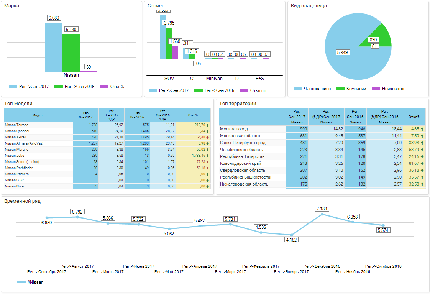This screenshot has height=304, width=430.
Task: Click the purple Откл% swatch in Марка legend
Action: pyautogui.click(x=104, y=86)
